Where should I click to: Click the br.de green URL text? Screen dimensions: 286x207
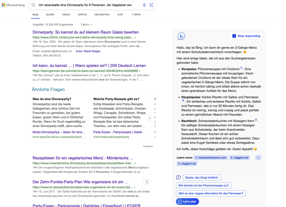(83, 187)
